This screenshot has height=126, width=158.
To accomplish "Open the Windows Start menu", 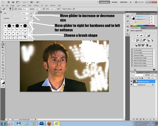I will coord(3,123).
